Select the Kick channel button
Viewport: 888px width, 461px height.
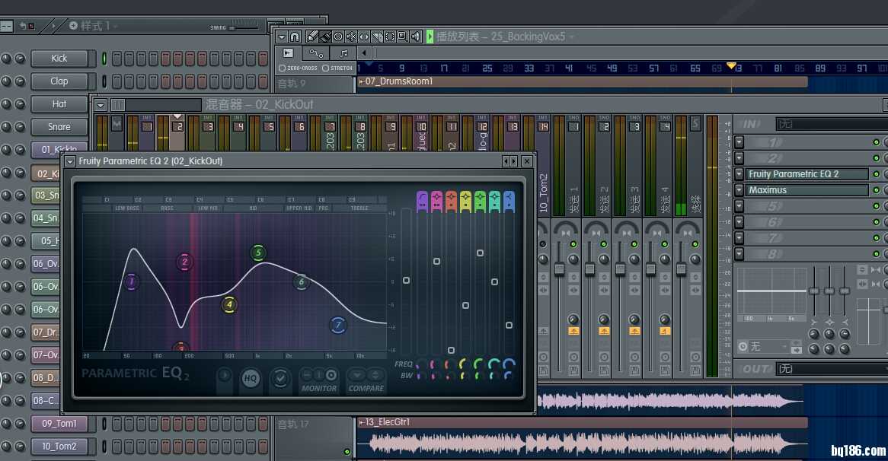coord(59,59)
